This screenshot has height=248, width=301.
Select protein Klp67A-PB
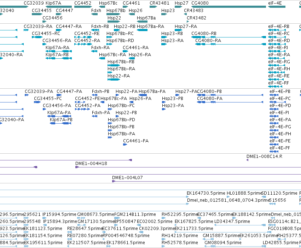click(x=61, y=120)
